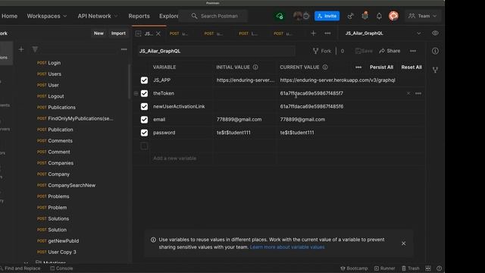Click the Fork button
This screenshot has height=273, width=485.
pos(322,51)
